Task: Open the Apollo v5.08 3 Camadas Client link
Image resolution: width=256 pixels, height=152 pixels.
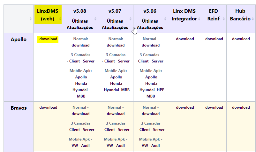Action: pyautogui.click(x=74, y=61)
